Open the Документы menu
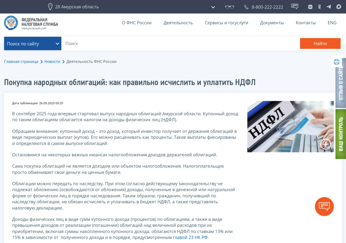346x243 pixels. [272, 23]
